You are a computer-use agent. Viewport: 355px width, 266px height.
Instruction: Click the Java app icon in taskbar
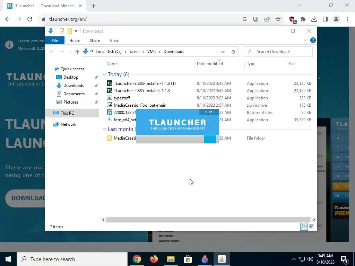[222, 259]
